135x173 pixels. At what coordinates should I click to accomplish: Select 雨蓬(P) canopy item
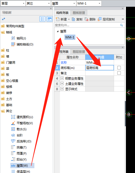point(19,154)
